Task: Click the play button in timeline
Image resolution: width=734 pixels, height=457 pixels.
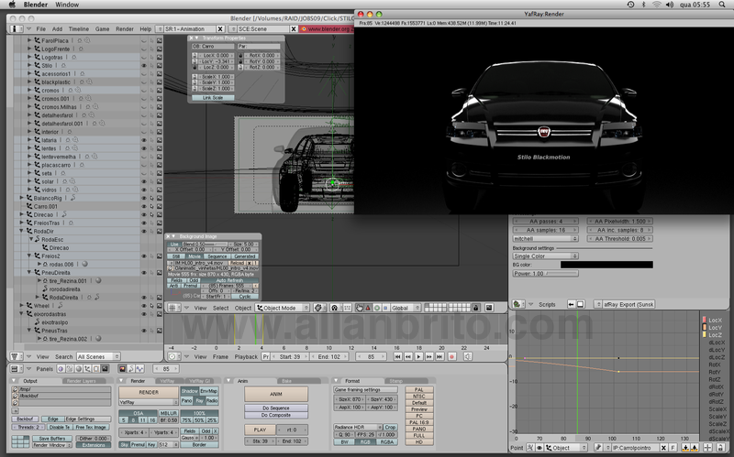Action: [x=418, y=356]
